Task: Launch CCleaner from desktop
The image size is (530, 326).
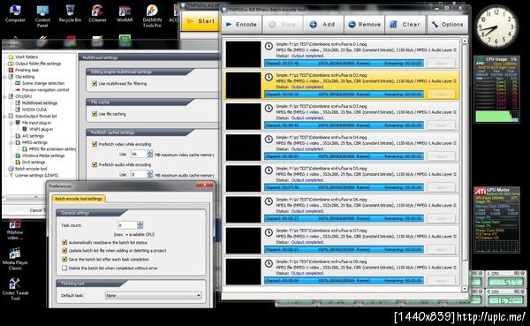Action: pos(97,13)
